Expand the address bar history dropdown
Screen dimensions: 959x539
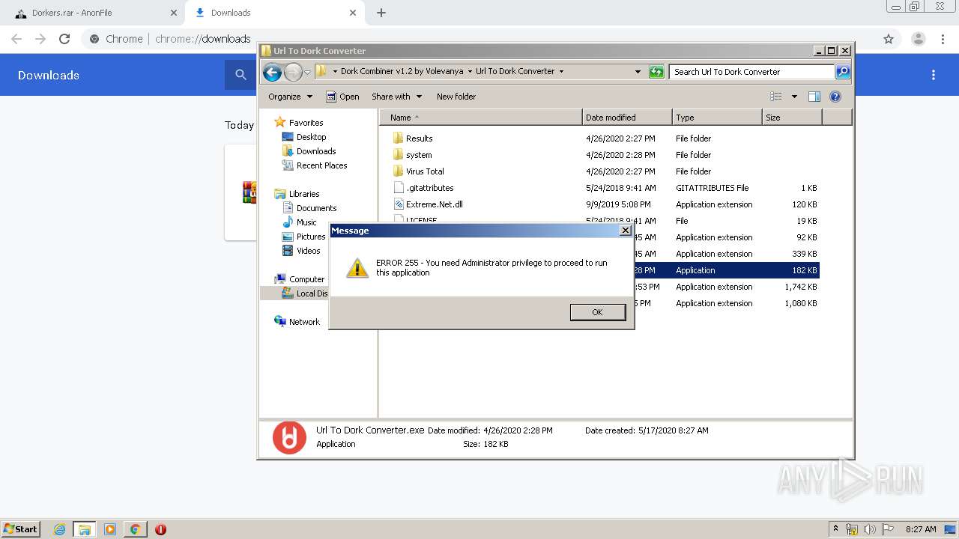click(x=638, y=72)
